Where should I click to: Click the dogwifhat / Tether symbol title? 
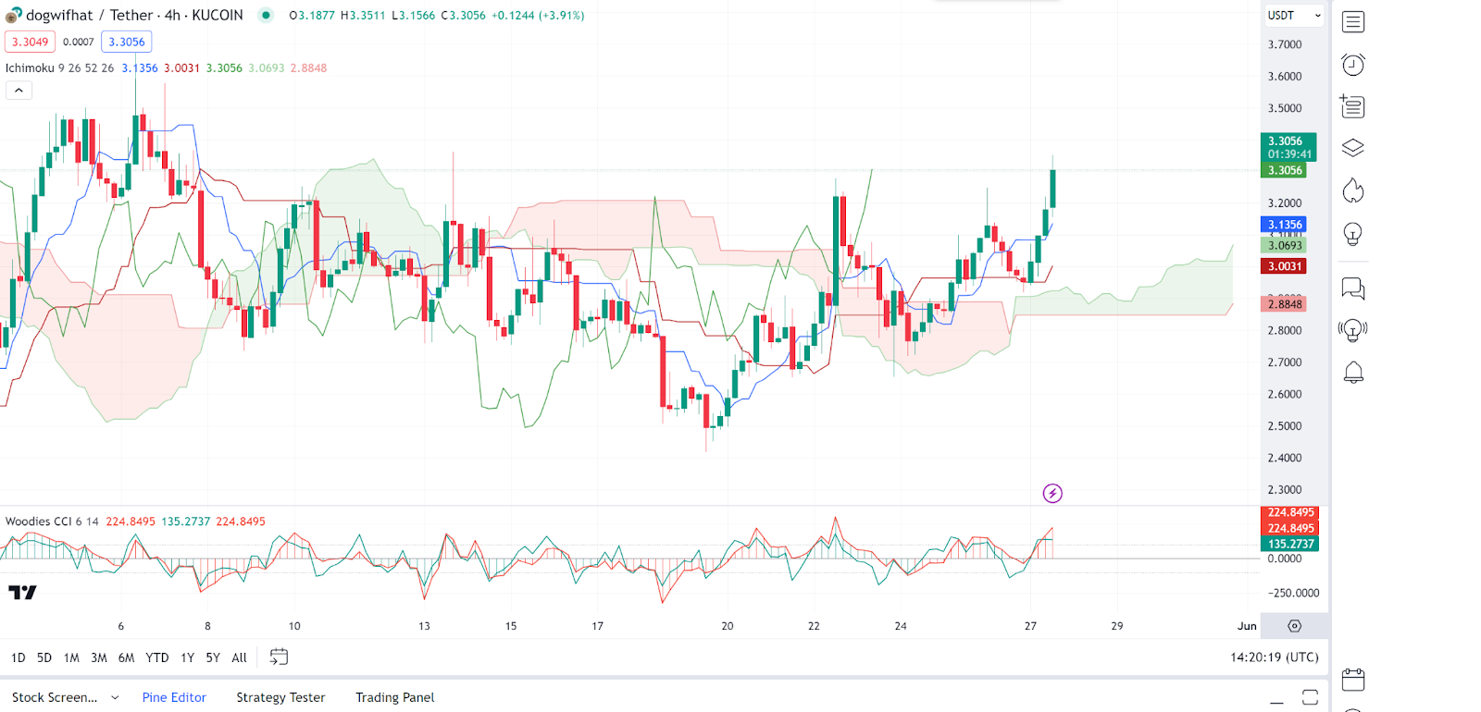pyautogui.click(x=135, y=15)
